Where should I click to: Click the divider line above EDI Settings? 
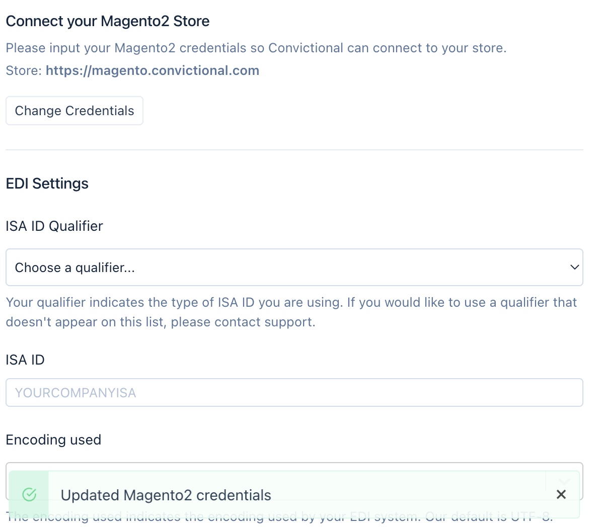coord(294,150)
